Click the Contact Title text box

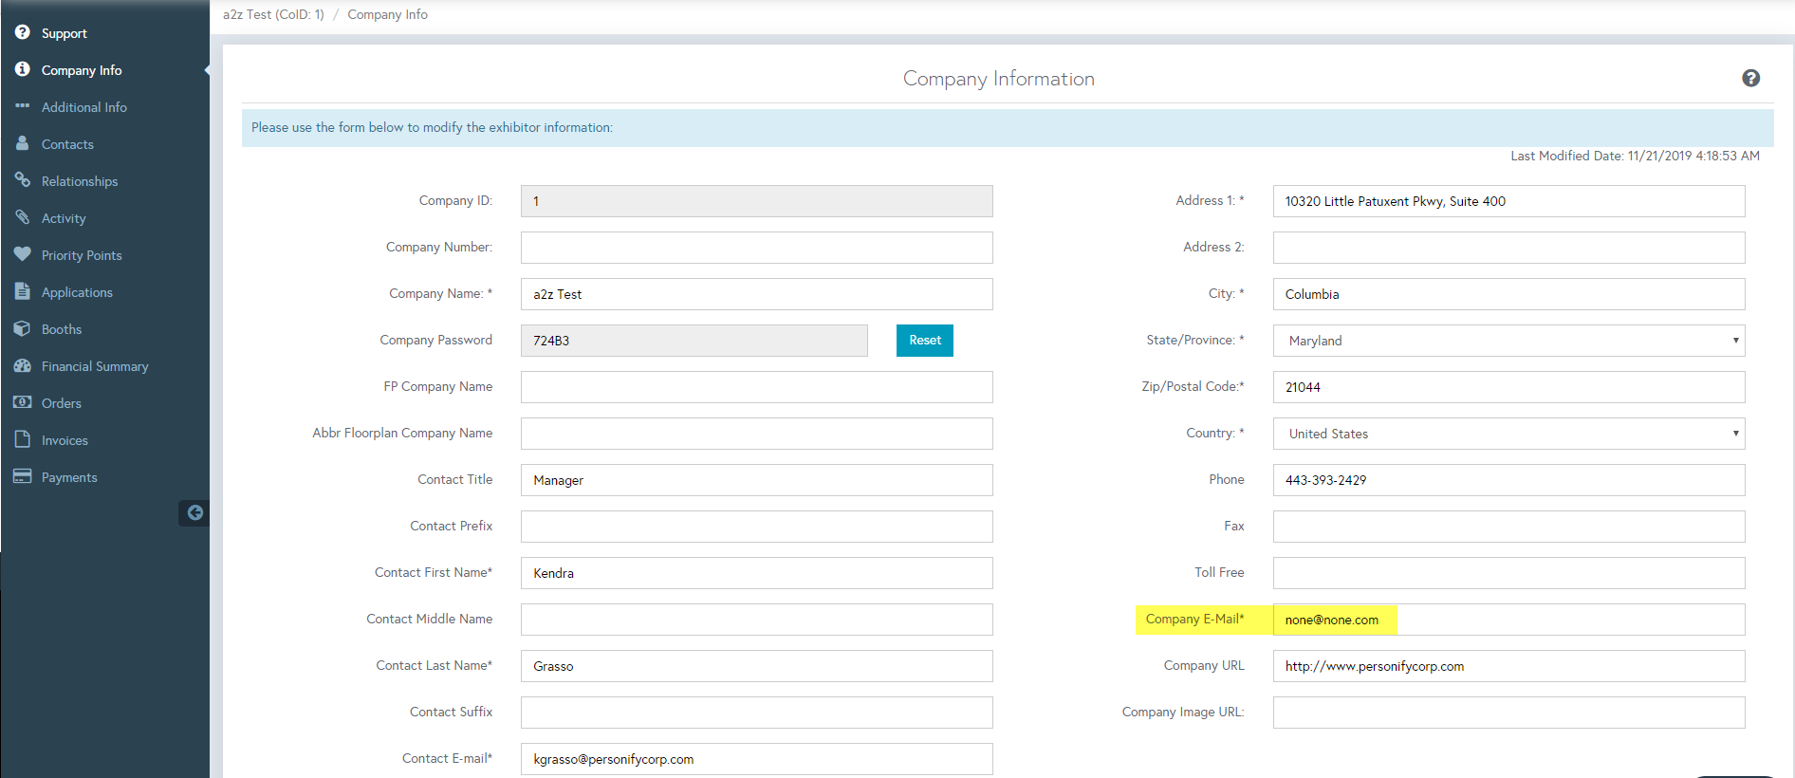pos(756,480)
